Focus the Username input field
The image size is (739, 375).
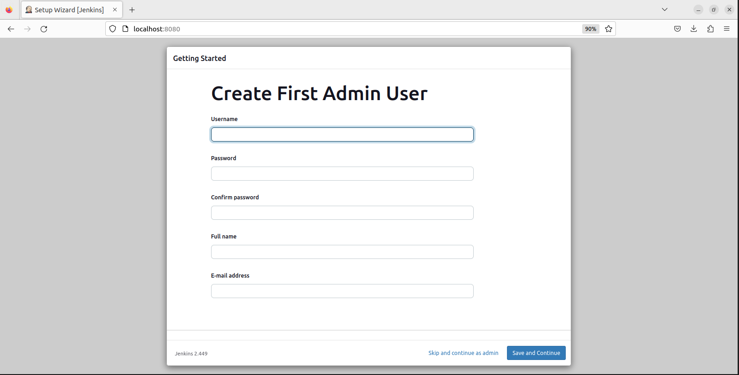[342, 135]
